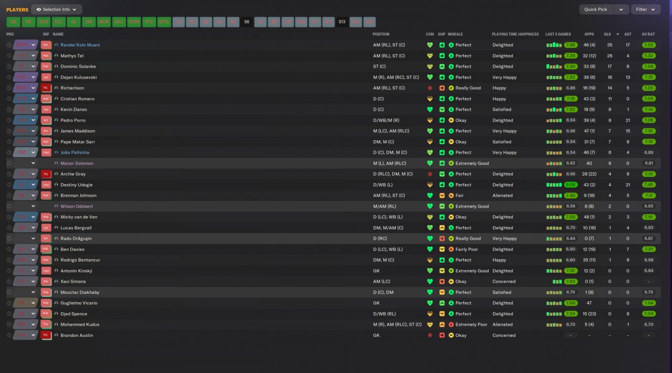The image size is (672, 373).
Task: Click the condition heart icon for Cristian Romero
Action: (430, 99)
